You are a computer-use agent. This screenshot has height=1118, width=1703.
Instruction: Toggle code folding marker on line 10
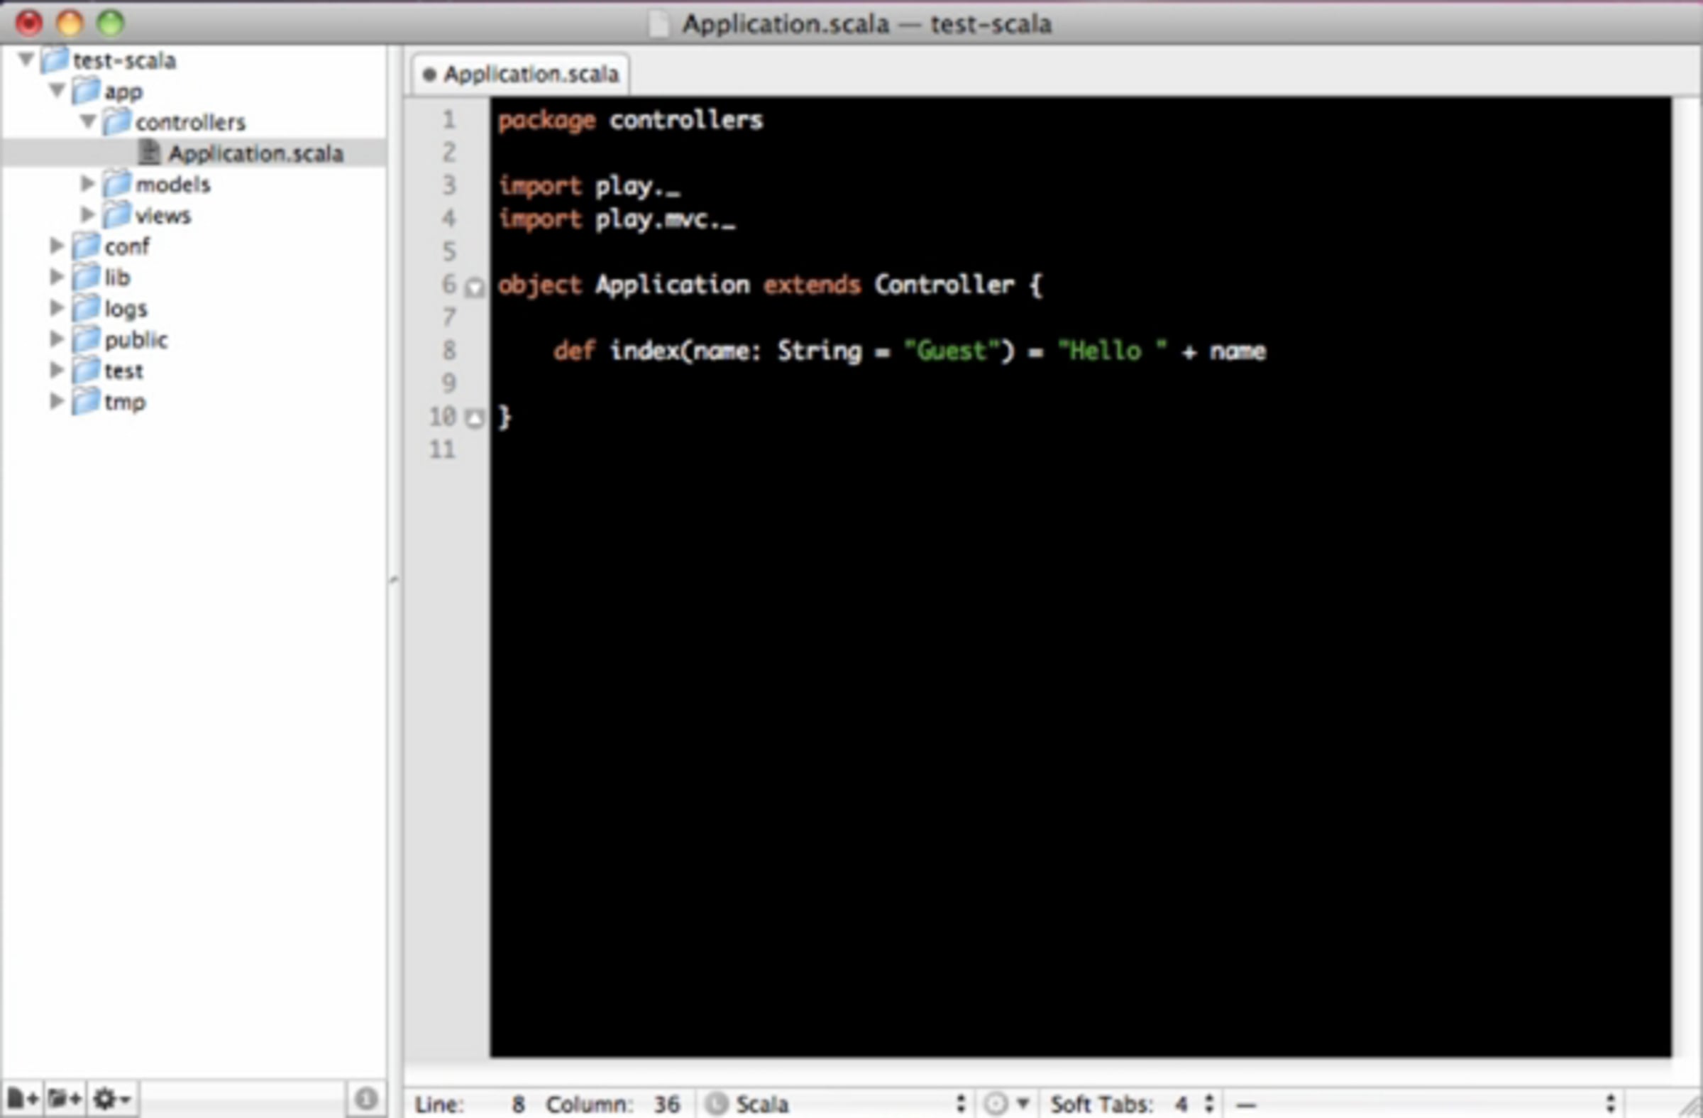tap(474, 418)
